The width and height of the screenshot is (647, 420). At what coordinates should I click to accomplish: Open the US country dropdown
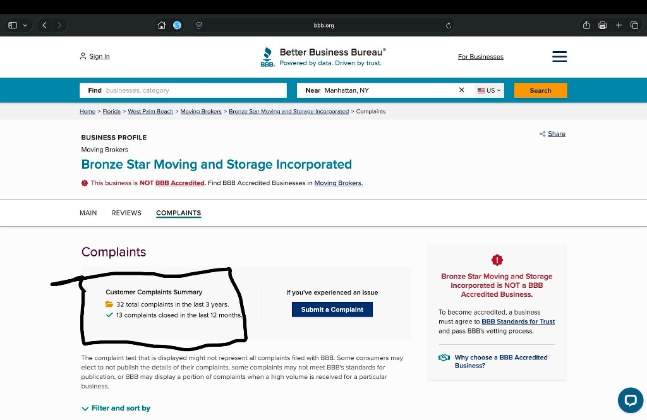click(489, 90)
